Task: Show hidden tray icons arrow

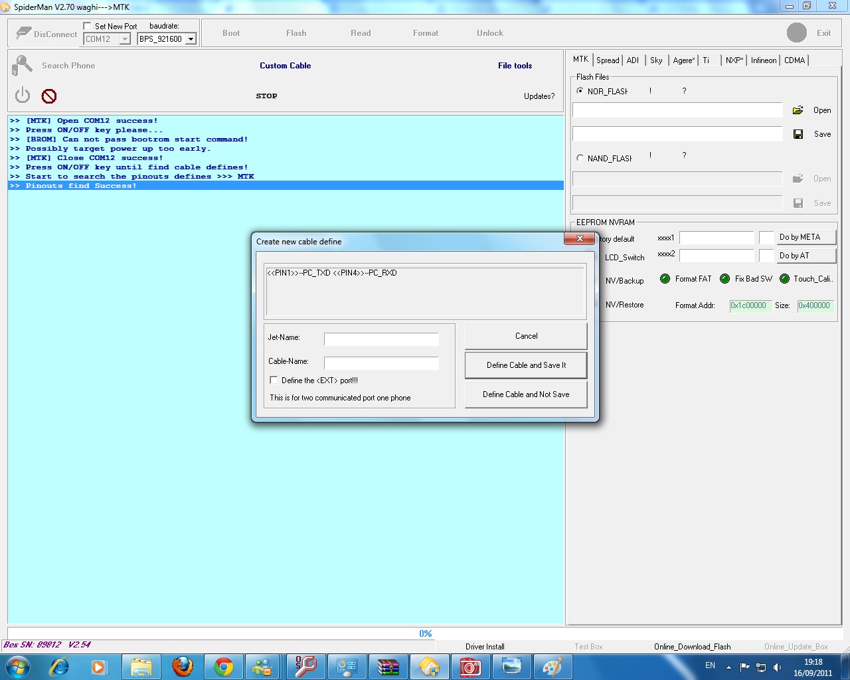Action: tap(728, 667)
